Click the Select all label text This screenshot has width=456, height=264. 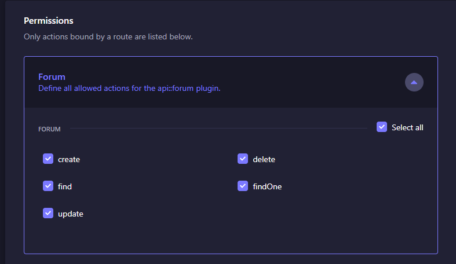pos(407,127)
